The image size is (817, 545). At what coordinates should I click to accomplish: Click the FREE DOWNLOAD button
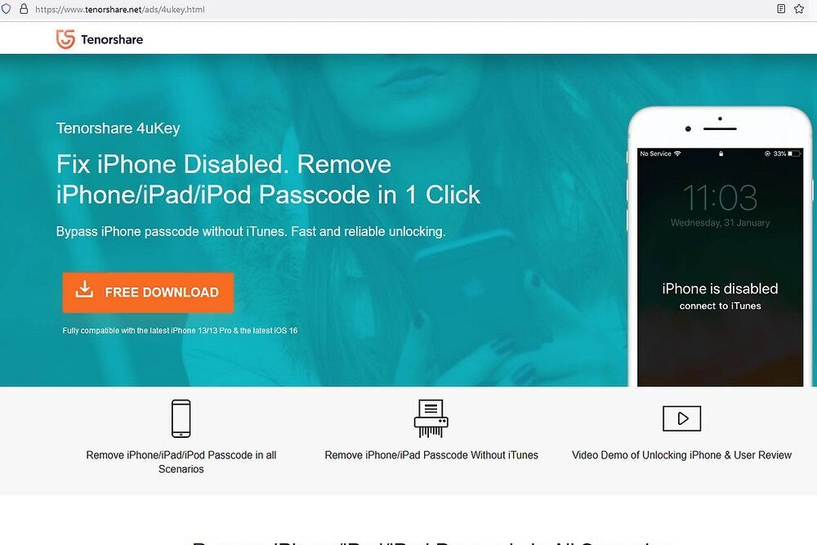(x=148, y=293)
